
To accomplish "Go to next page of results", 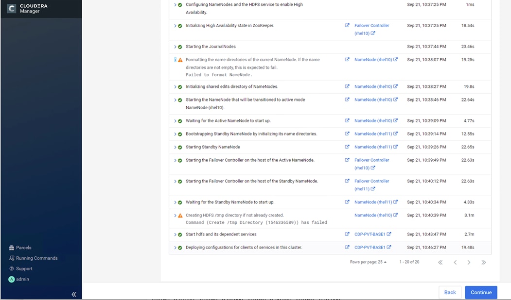I will (469, 262).
